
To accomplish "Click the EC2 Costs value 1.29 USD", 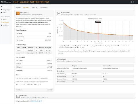I will tap(49, 64).
